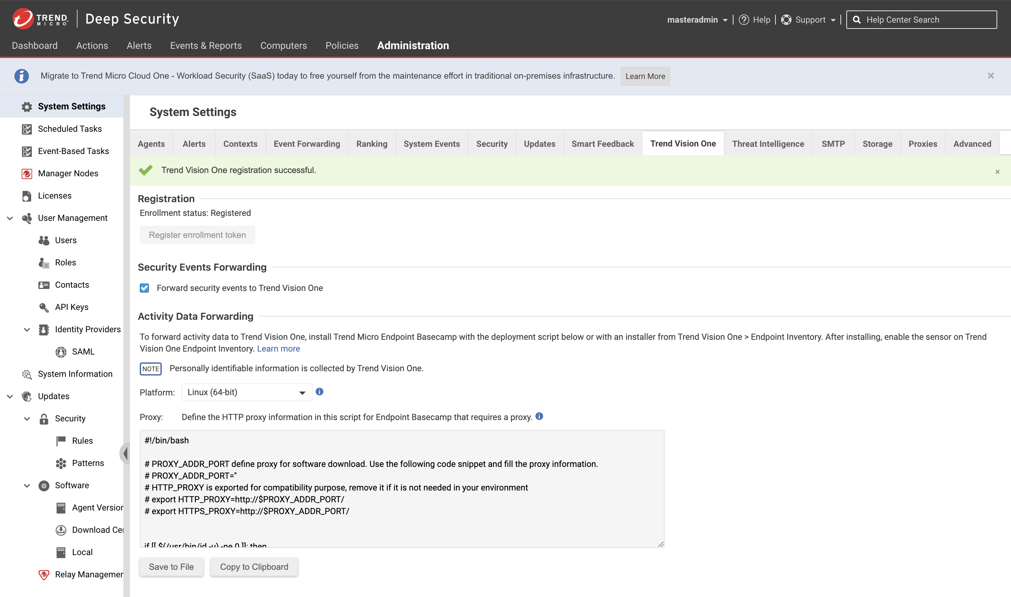This screenshot has width=1011, height=597.
Task: Click the Patterns icon
Action: [61, 463]
